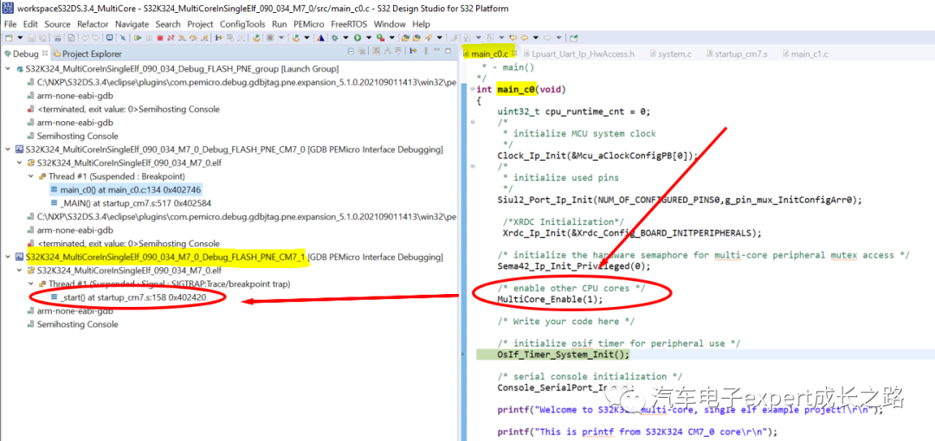Click the blue triangle toolbar icon
Screen dimensions: 935x441
pyautogui.click(x=320, y=37)
